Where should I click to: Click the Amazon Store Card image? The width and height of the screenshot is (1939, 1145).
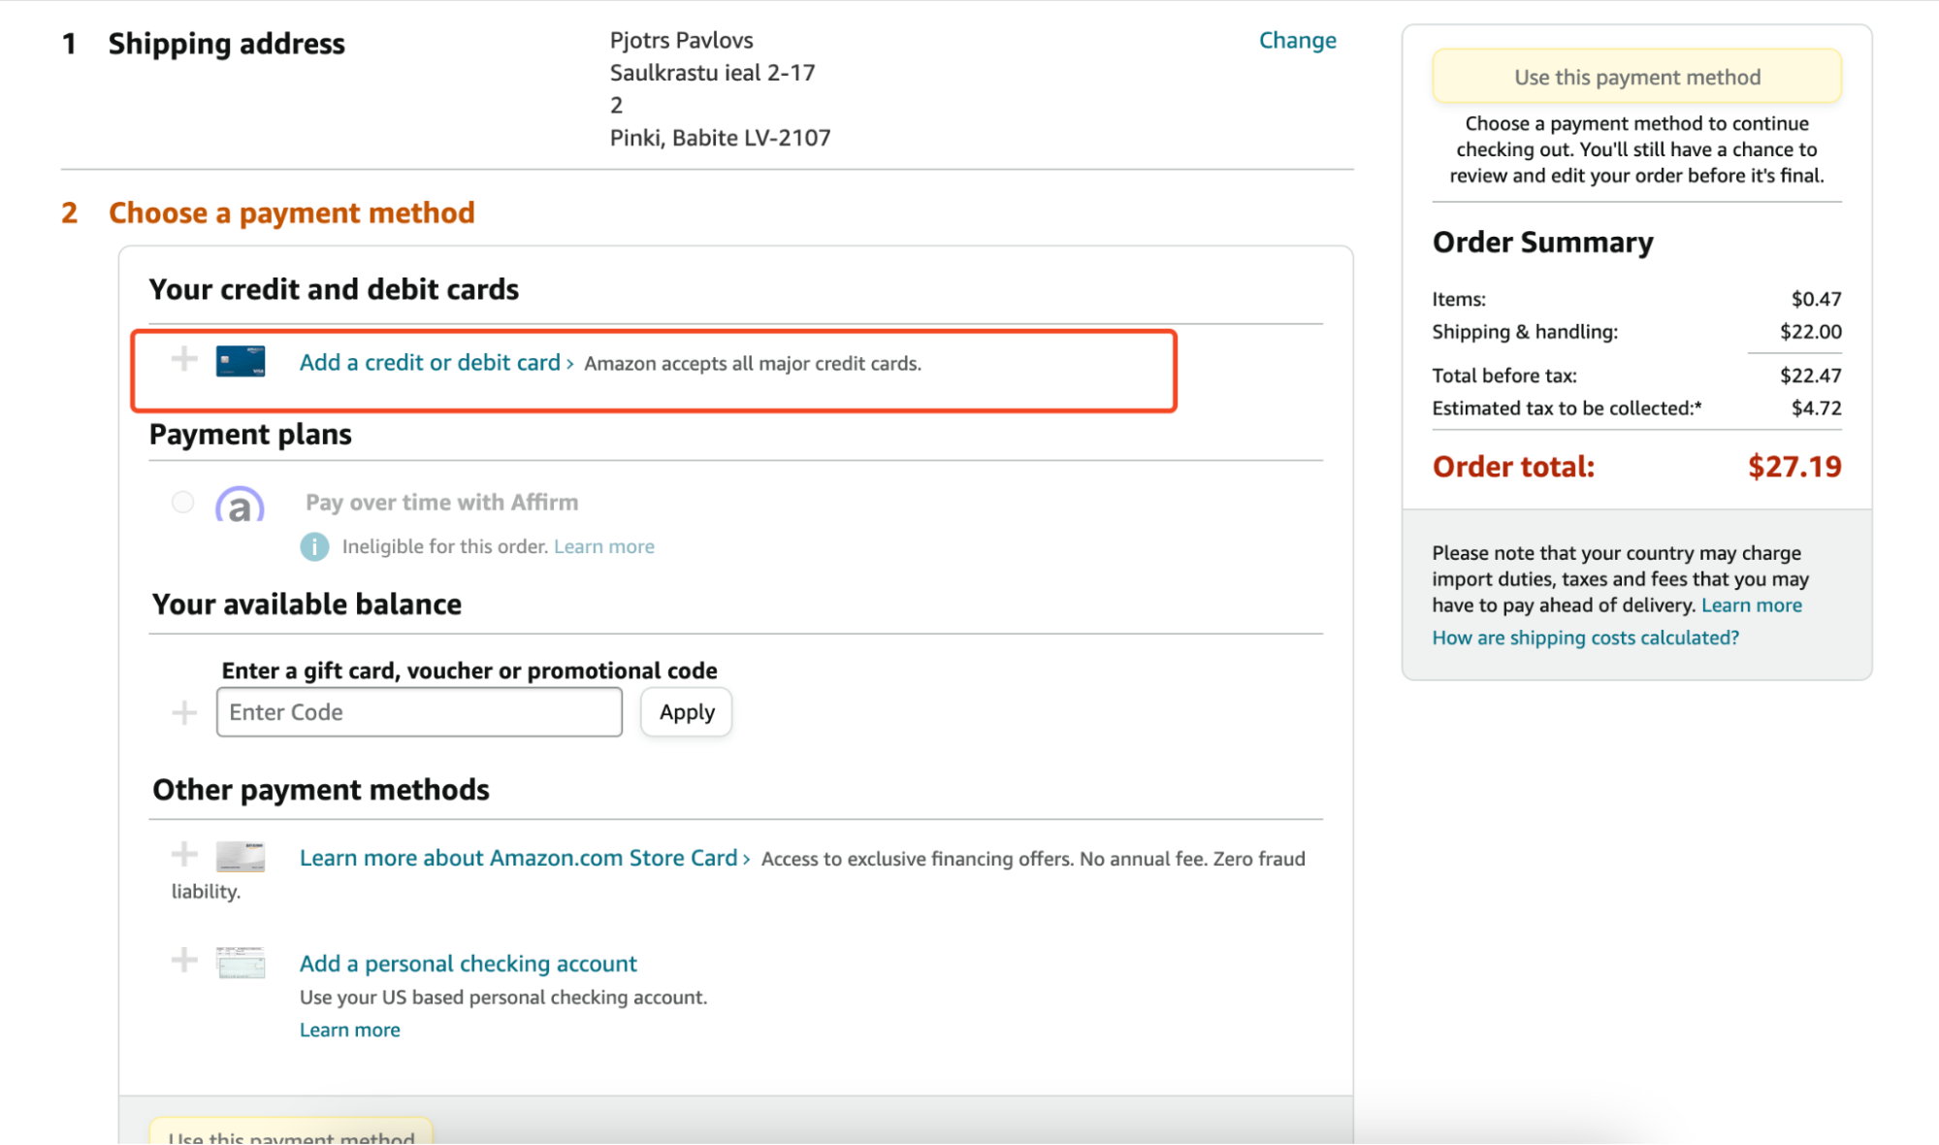tap(240, 857)
